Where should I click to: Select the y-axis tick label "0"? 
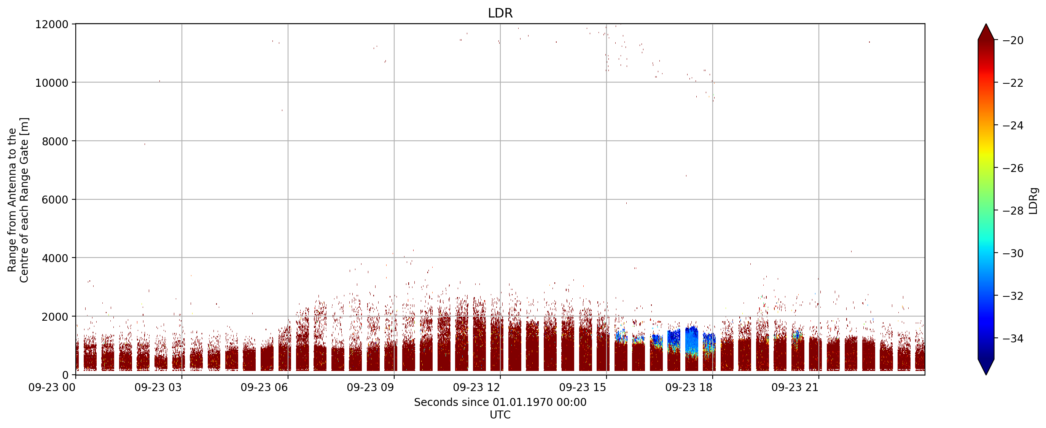(x=65, y=375)
